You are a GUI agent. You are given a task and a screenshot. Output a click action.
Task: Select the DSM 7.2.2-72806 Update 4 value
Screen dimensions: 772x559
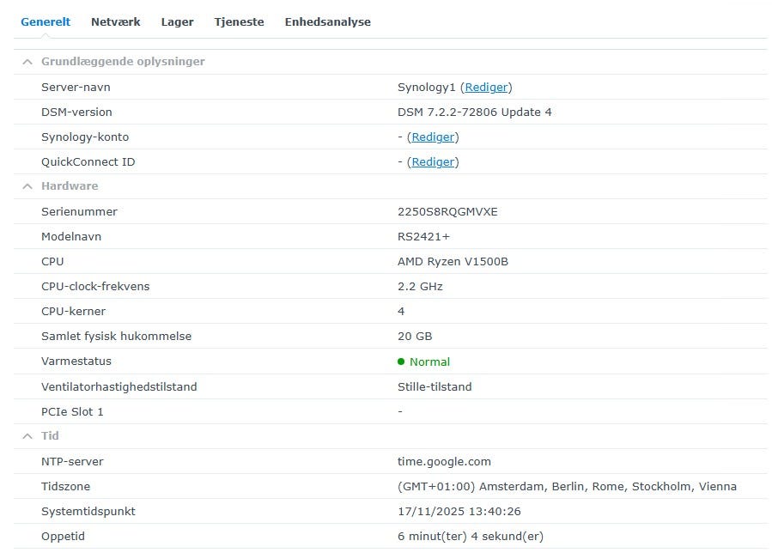pos(475,112)
